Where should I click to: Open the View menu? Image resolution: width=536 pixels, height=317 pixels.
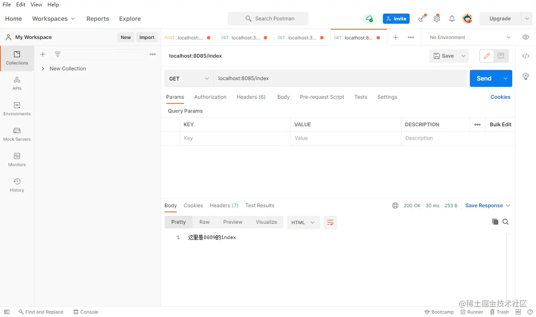coord(36,4)
